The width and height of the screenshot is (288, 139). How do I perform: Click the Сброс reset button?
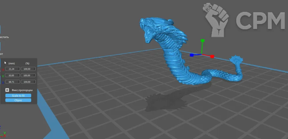18,100
